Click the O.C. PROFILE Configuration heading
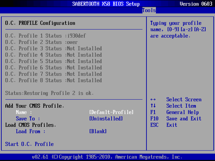 point(40,23)
